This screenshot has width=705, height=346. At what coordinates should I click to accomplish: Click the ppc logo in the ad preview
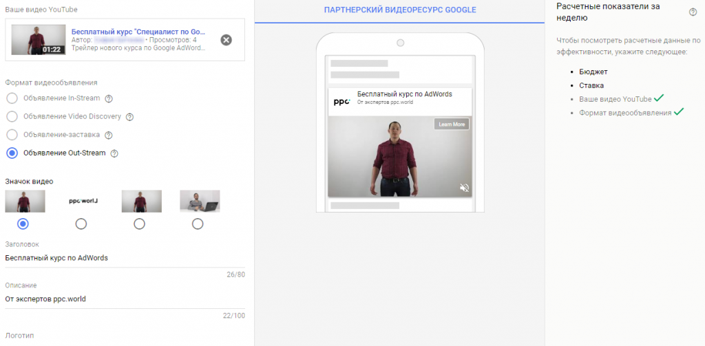341,102
